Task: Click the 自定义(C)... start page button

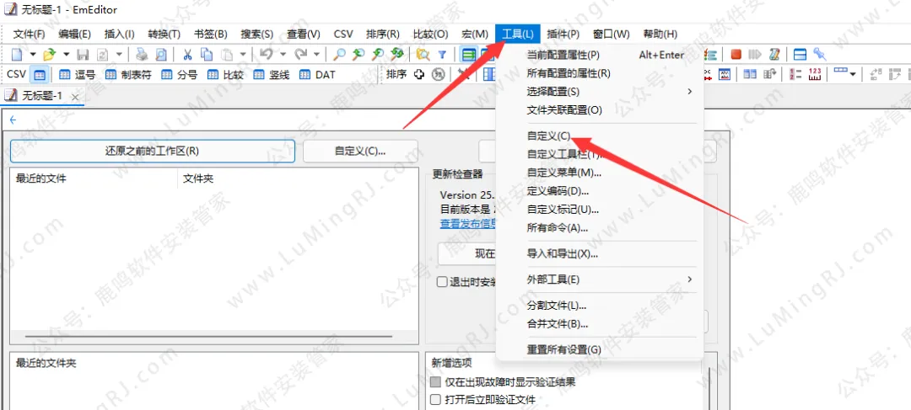Action: click(x=360, y=152)
